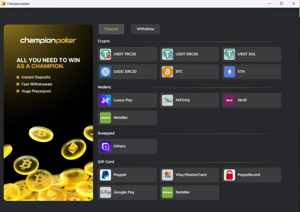Open the Luxon Pay label

(x=123, y=100)
